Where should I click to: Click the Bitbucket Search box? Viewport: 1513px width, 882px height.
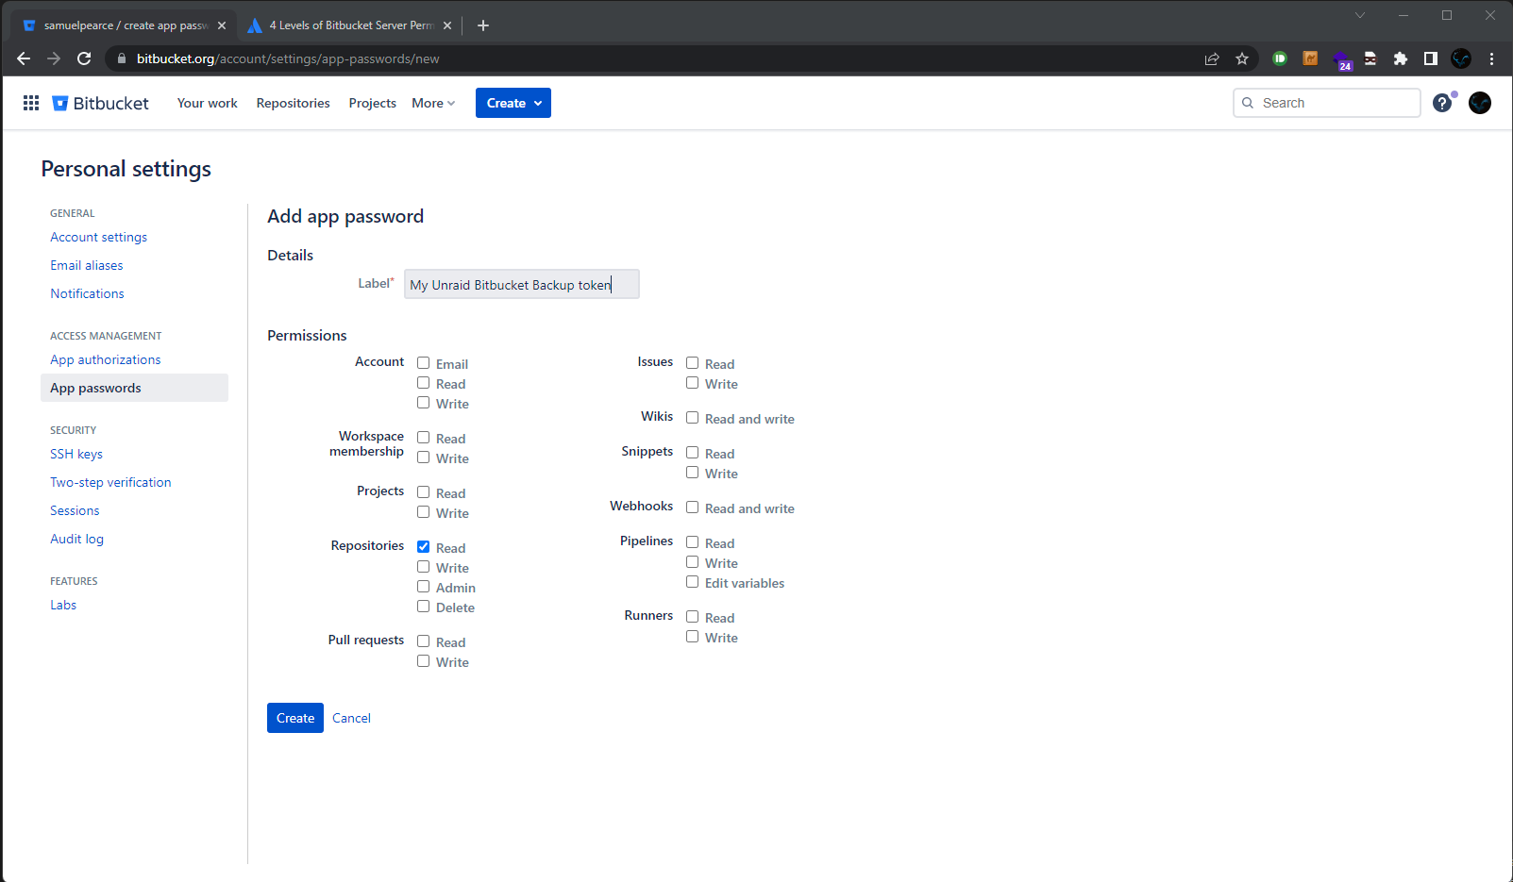coord(1327,103)
